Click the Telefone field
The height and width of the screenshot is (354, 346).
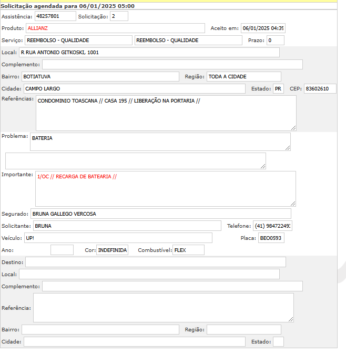click(x=272, y=226)
